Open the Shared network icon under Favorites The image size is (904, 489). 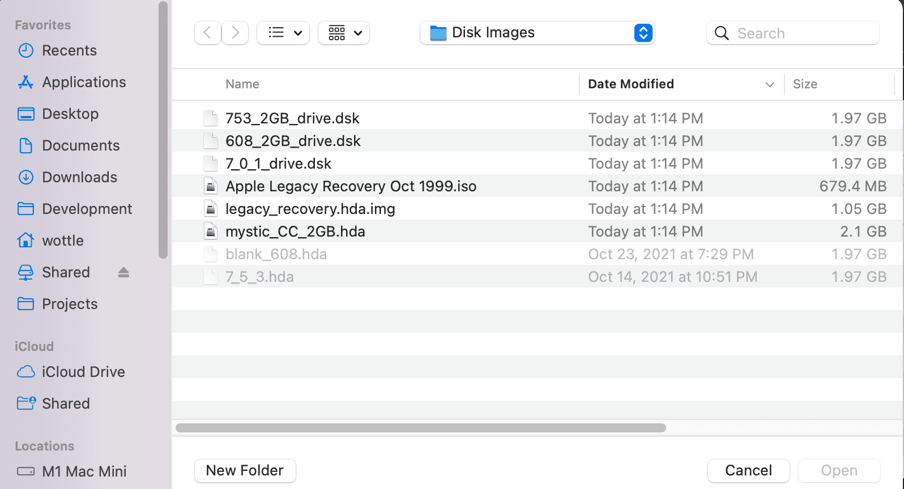[25, 272]
